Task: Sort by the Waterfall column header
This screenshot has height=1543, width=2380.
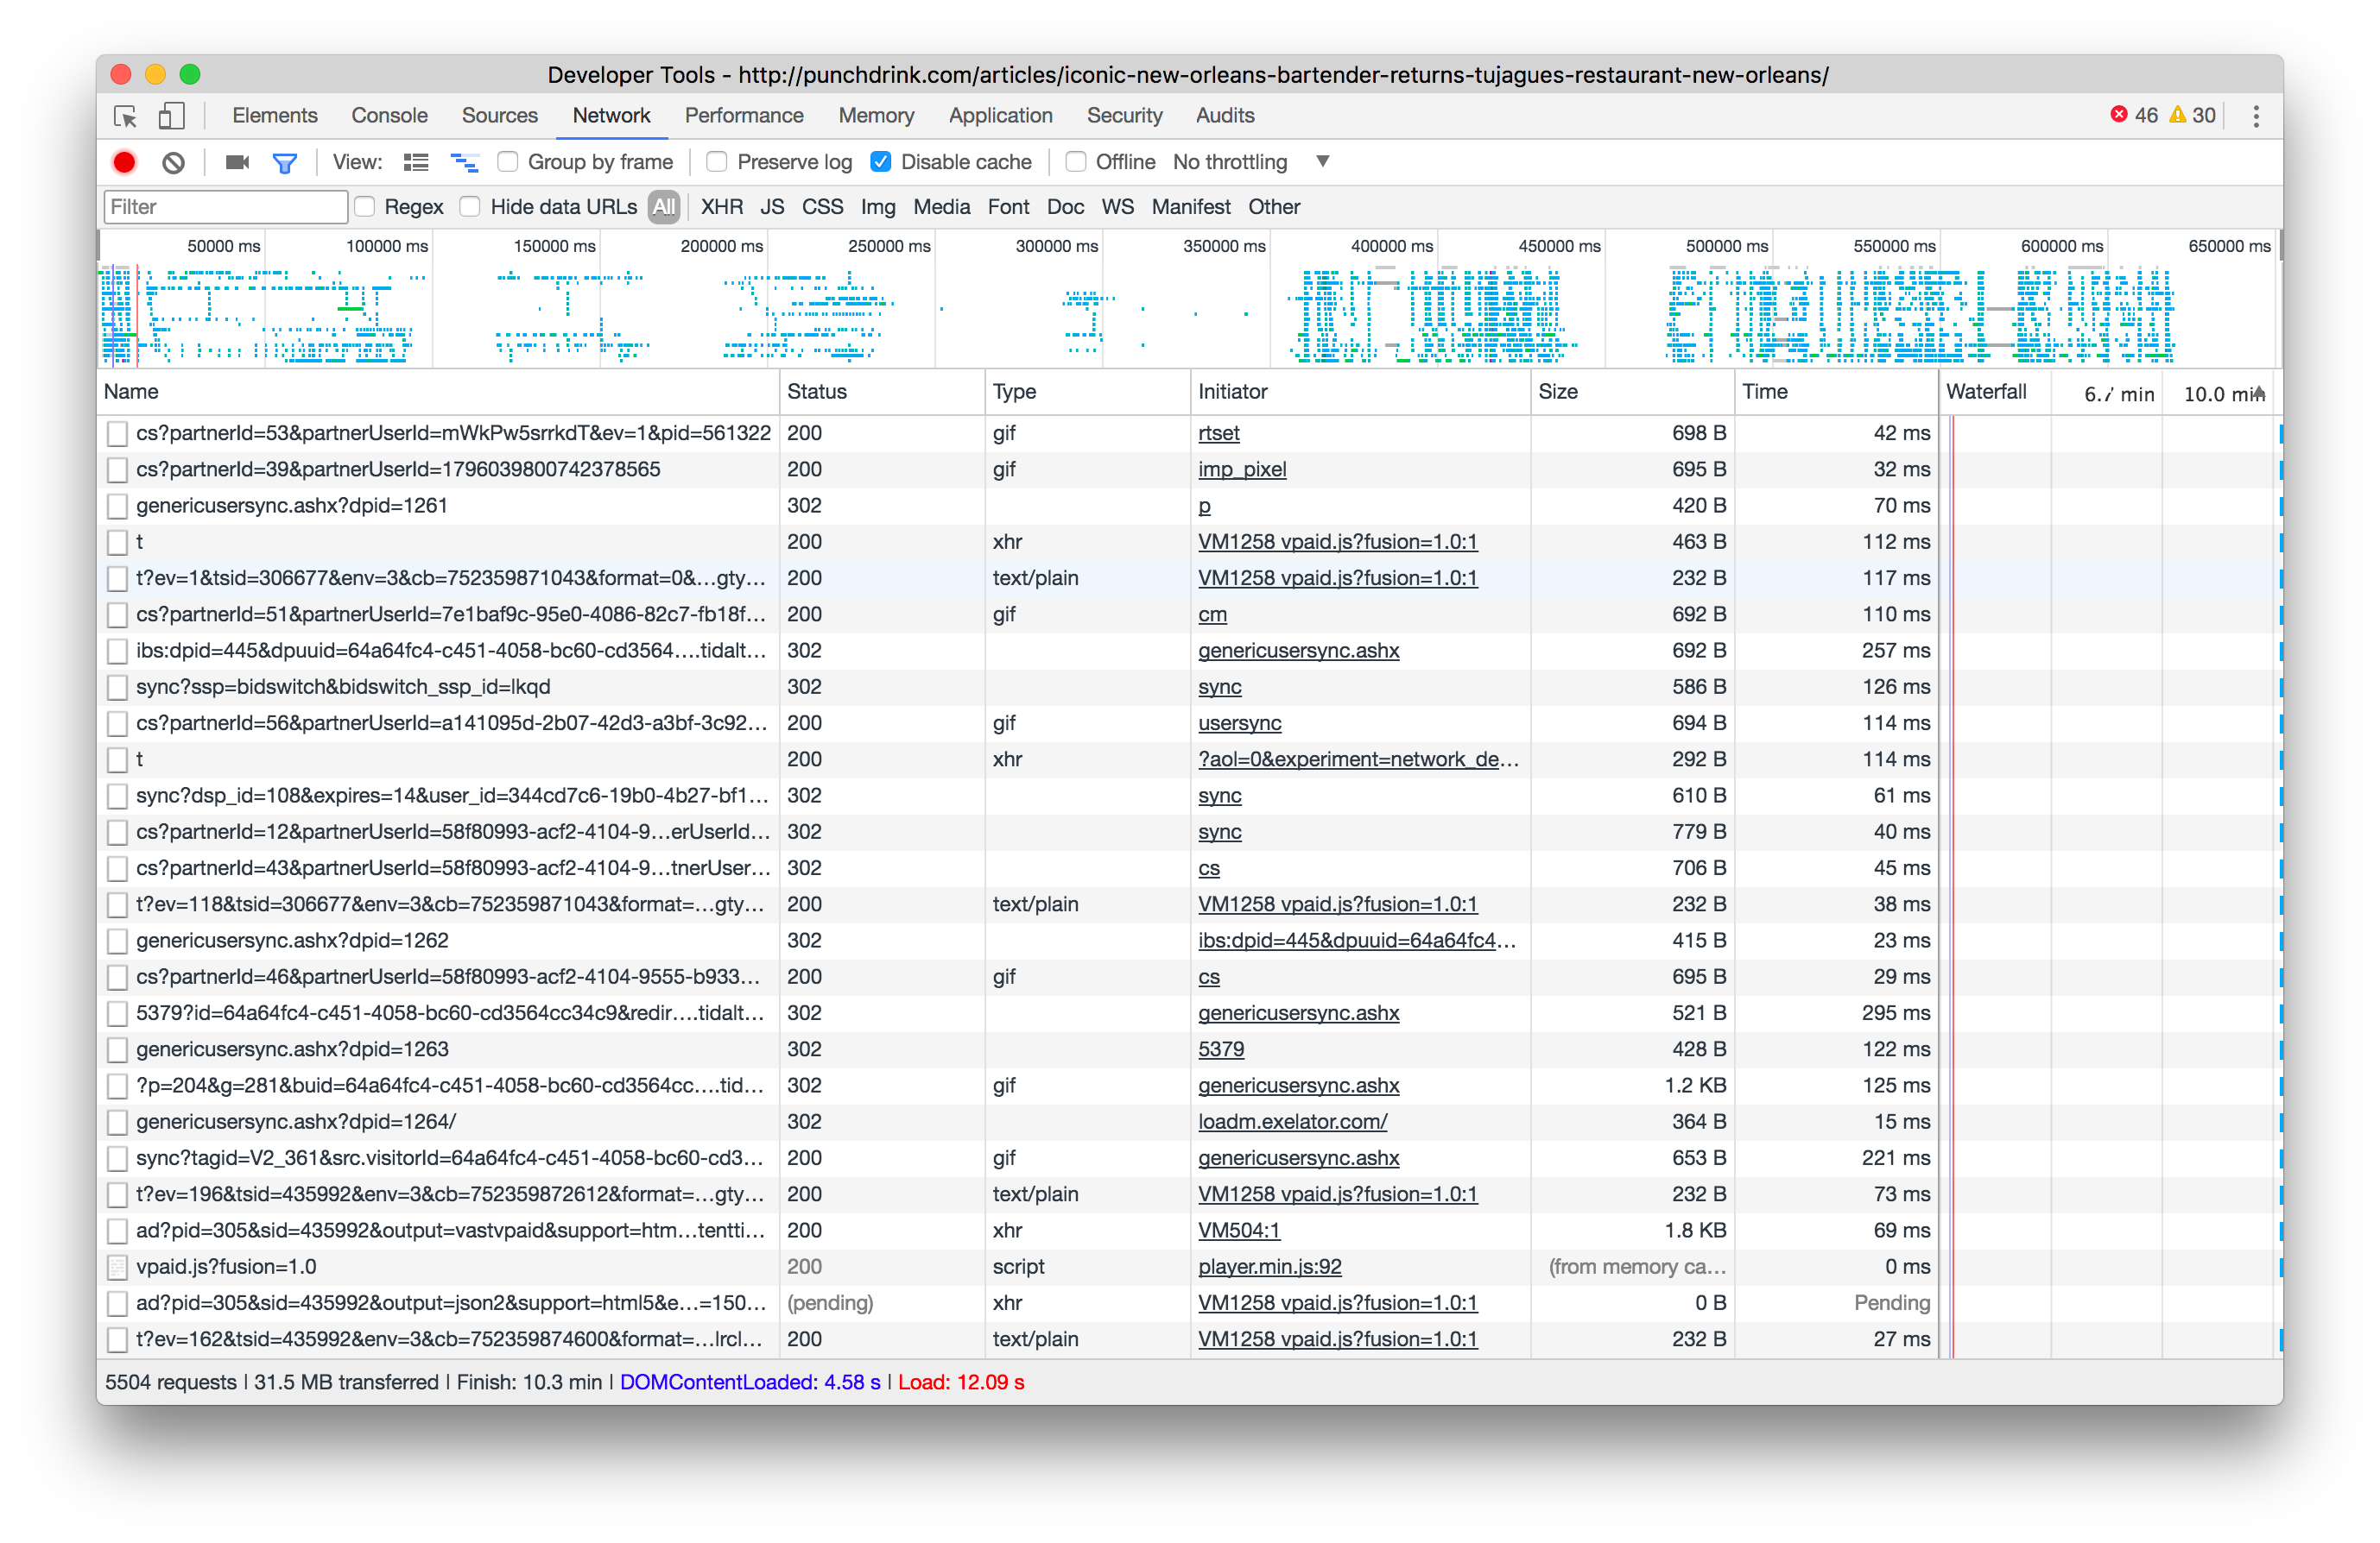Action: click(1986, 392)
